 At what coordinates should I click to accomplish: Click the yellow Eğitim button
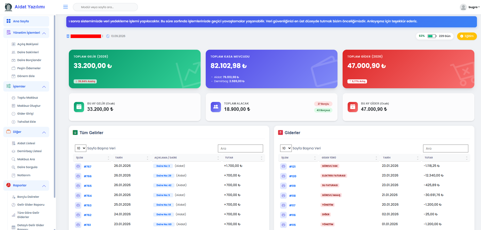467,36
